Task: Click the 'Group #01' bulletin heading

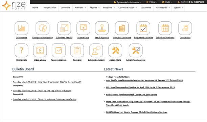Action: point(18,77)
